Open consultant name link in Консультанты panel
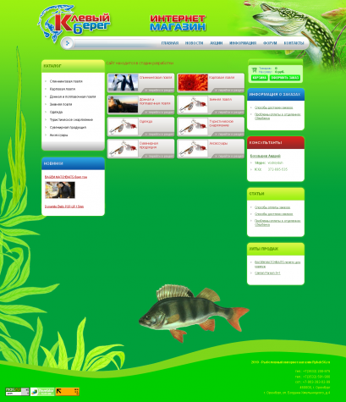 pyautogui.click(x=266, y=156)
